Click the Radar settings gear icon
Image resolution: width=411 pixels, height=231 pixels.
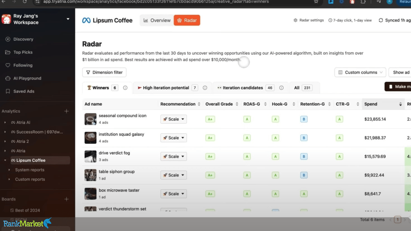click(x=295, y=20)
